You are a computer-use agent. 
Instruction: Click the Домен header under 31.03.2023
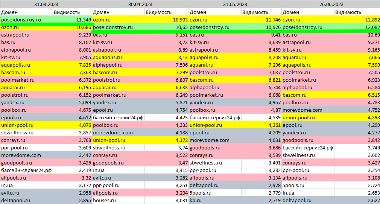click(26, 12)
